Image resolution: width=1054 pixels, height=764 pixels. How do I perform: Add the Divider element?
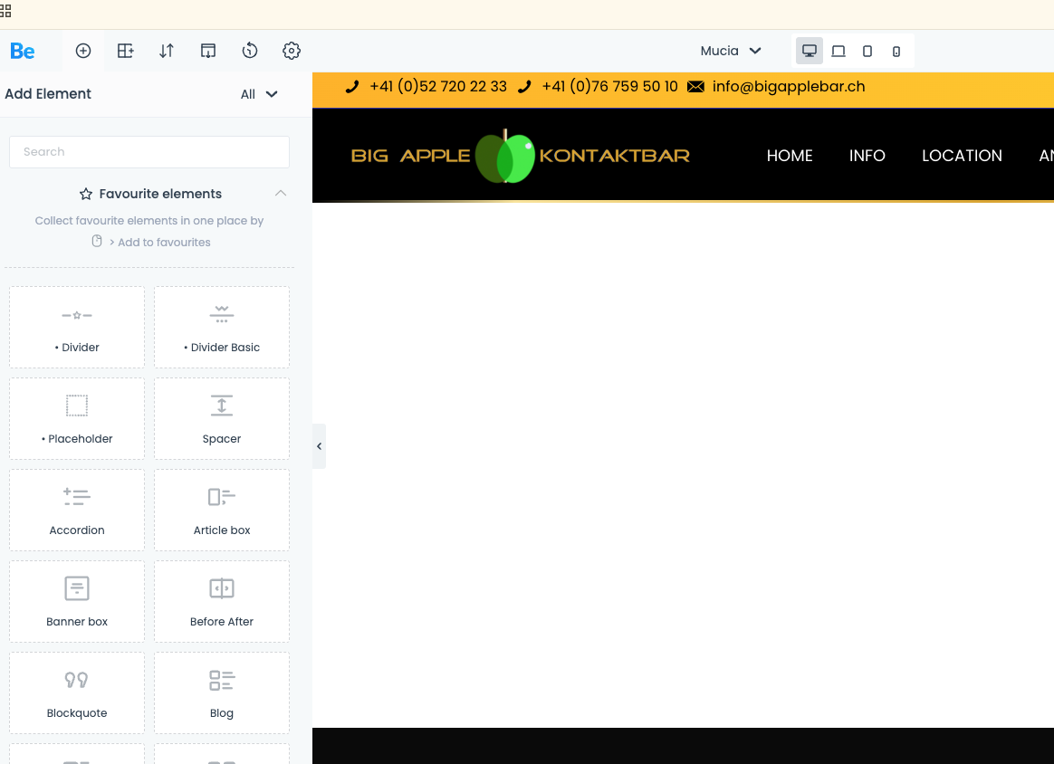click(x=77, y=328)
